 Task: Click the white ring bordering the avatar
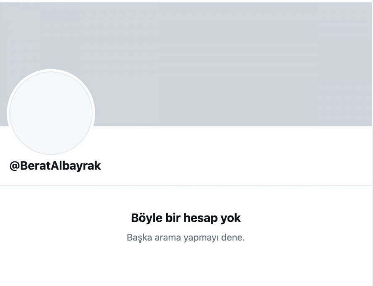51,70
